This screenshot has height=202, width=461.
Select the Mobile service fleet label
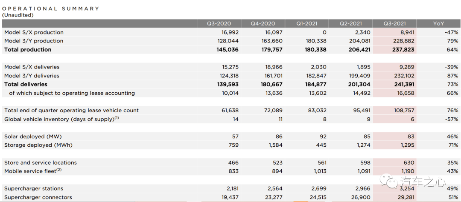coord(33,171)
